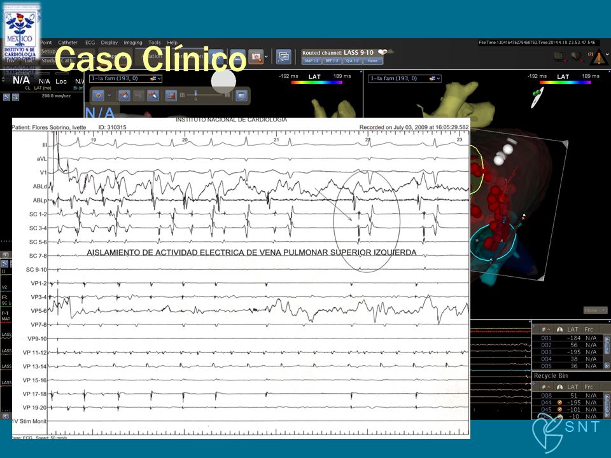Open the Help menu
611x458 pixels.
[x=172, y=43]
